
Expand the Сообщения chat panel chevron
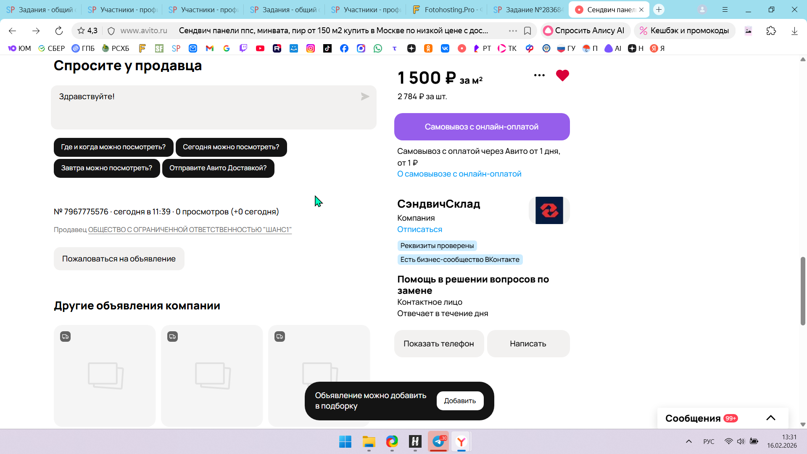click(770, 418)
